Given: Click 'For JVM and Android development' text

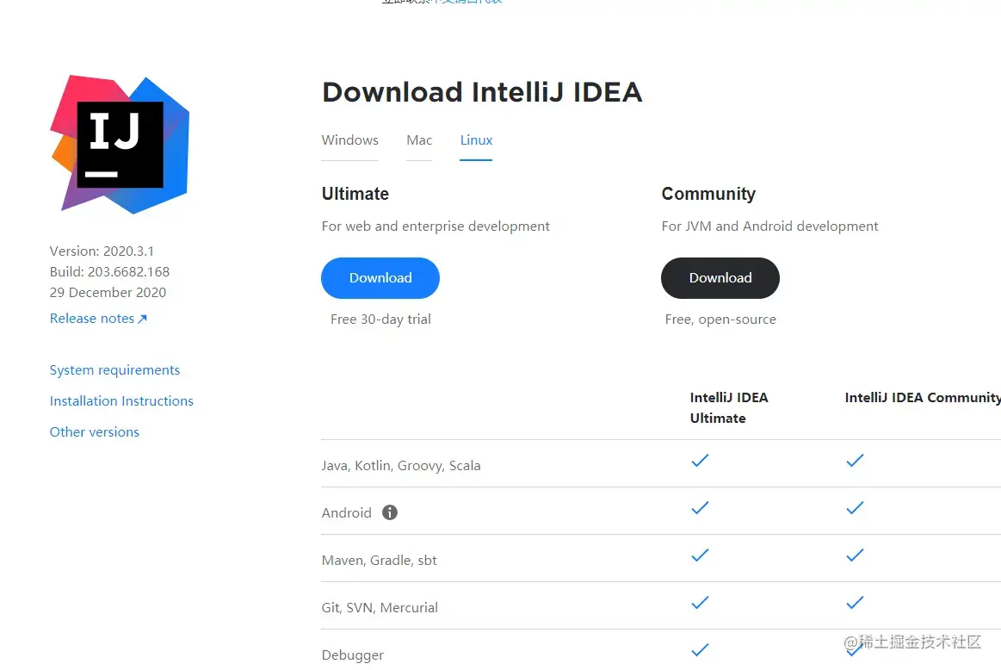Looking at the screenshot, I should pyautogui.click(x=770, y=226).
